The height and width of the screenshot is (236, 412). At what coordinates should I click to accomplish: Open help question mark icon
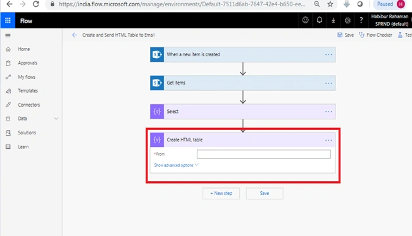(361, 20)
